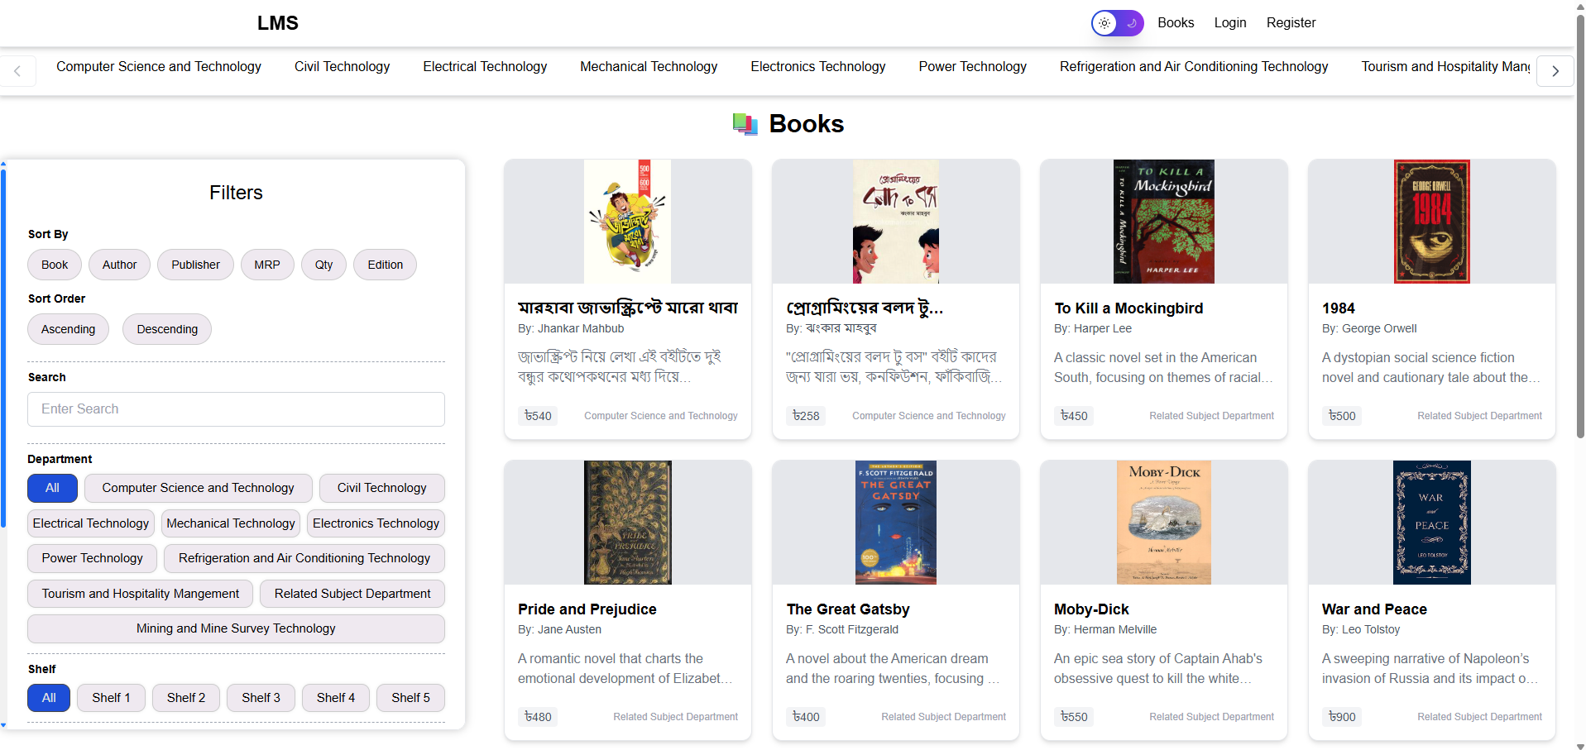Open the Register page
1586x750 pixels.
[1291, 23]
